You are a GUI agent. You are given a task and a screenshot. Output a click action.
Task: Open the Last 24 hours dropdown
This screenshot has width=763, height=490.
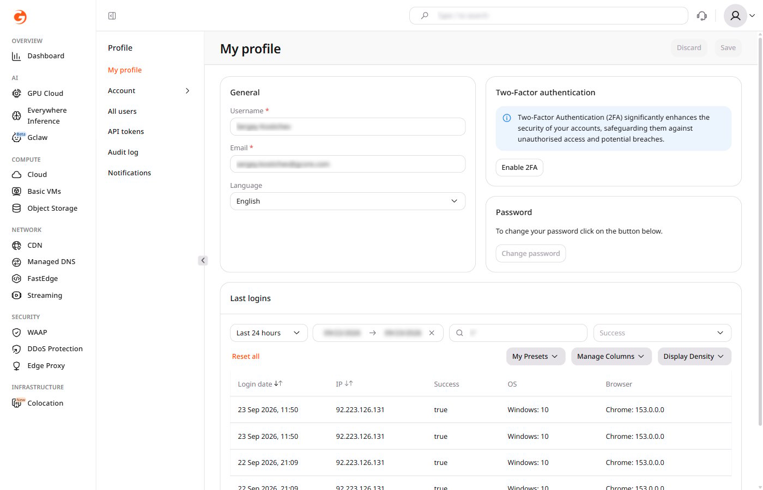coord(269,333)
